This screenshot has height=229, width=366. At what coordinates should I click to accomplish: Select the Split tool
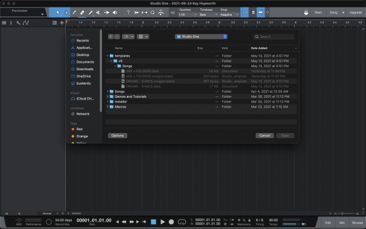74,12
